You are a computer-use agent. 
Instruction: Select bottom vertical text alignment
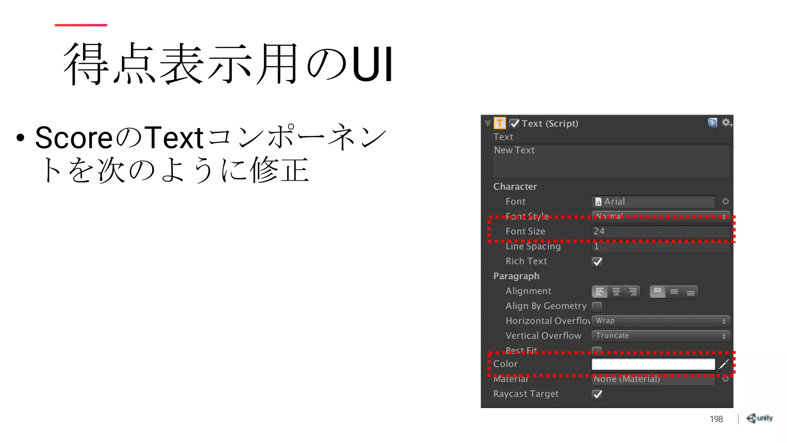(x=690, y=292)
